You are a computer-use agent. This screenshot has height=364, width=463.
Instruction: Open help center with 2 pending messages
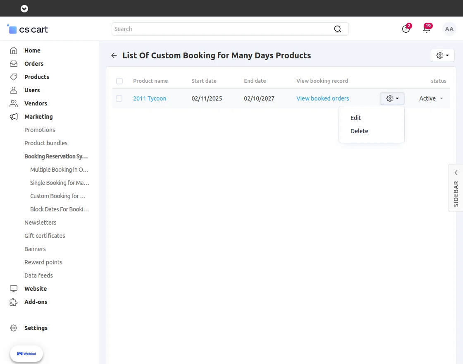point(406,29)
